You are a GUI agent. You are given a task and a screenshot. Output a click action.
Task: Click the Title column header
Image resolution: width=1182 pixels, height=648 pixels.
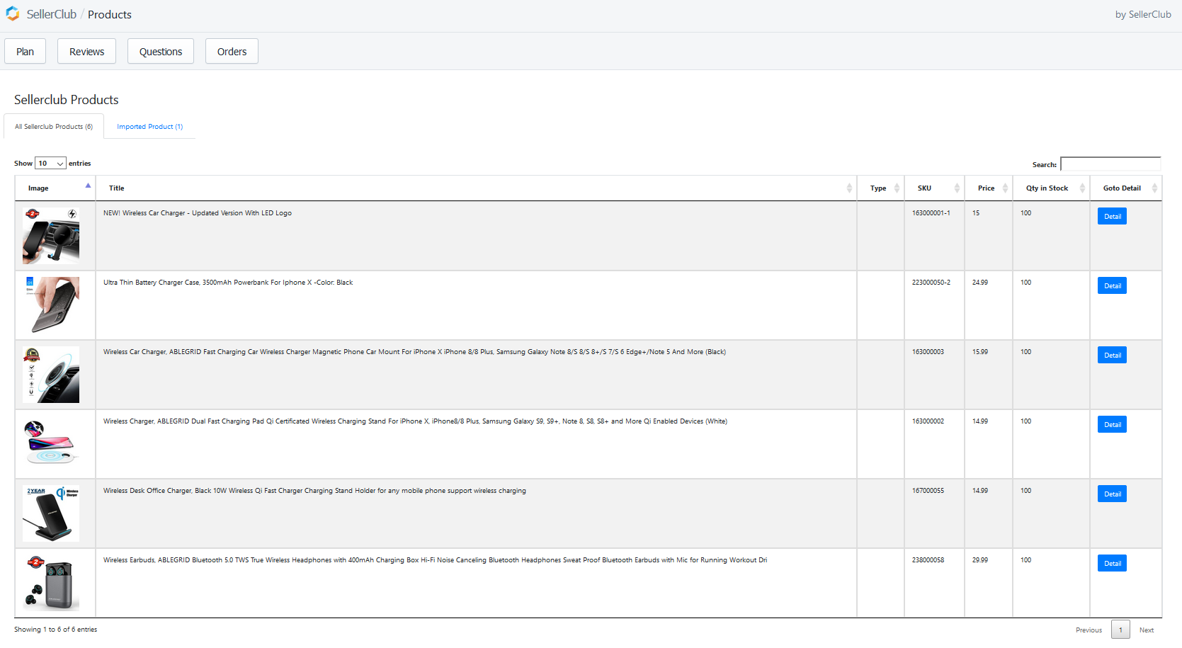[x=476, y=188]
